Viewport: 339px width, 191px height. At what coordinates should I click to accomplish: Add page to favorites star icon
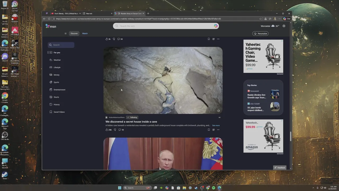tap(261, 19)
